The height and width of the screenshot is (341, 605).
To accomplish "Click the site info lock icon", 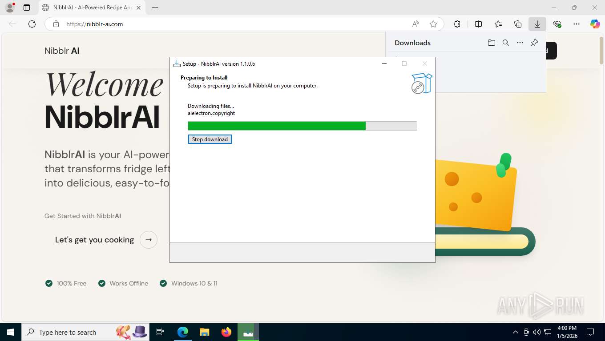I will tap(56, 24).
